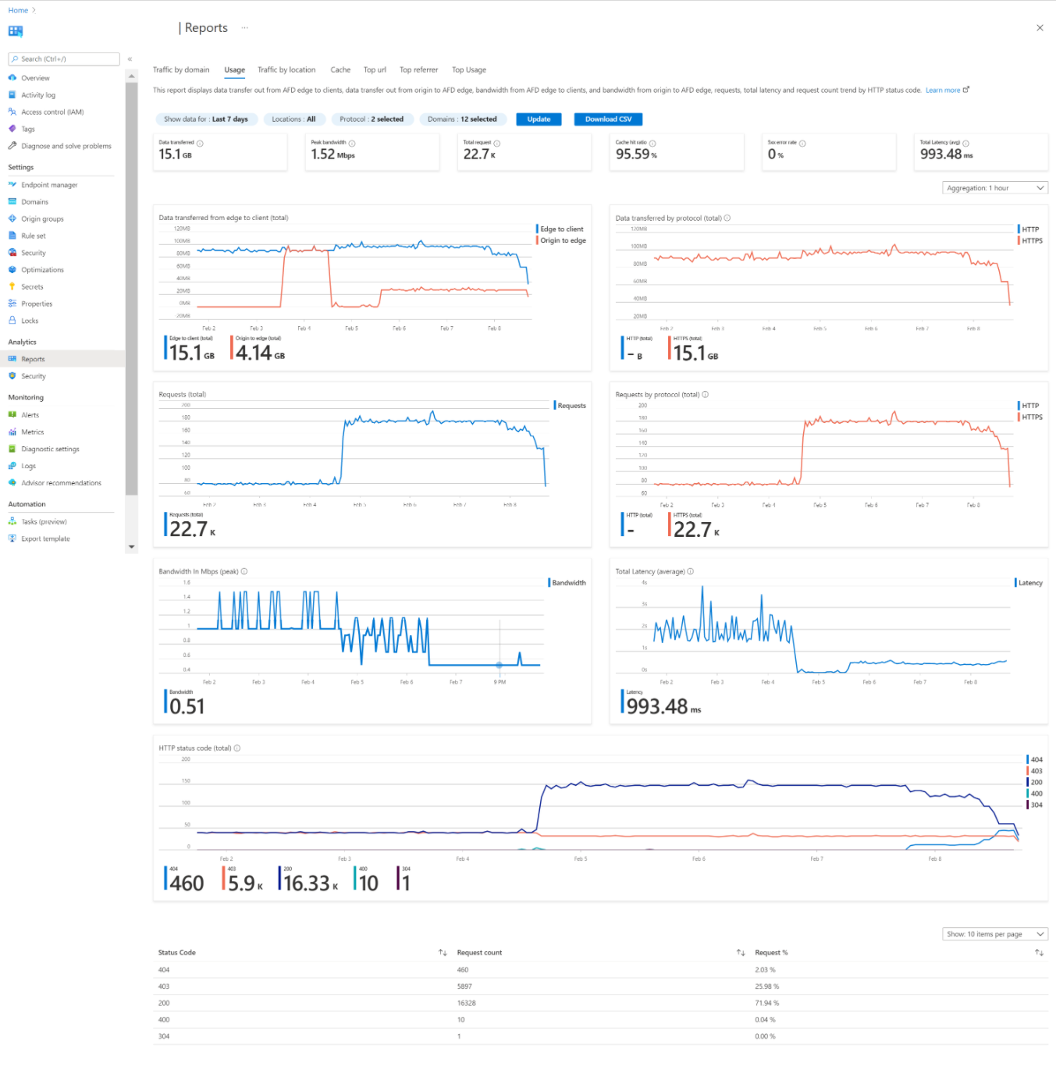This screenshot has width=1056, height=1066.
Task: Open the Show 10 items per page dropdown
Action: (x=994, y=934)
